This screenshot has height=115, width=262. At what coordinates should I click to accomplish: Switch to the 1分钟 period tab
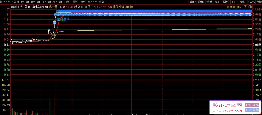click(x=15, y=2)
